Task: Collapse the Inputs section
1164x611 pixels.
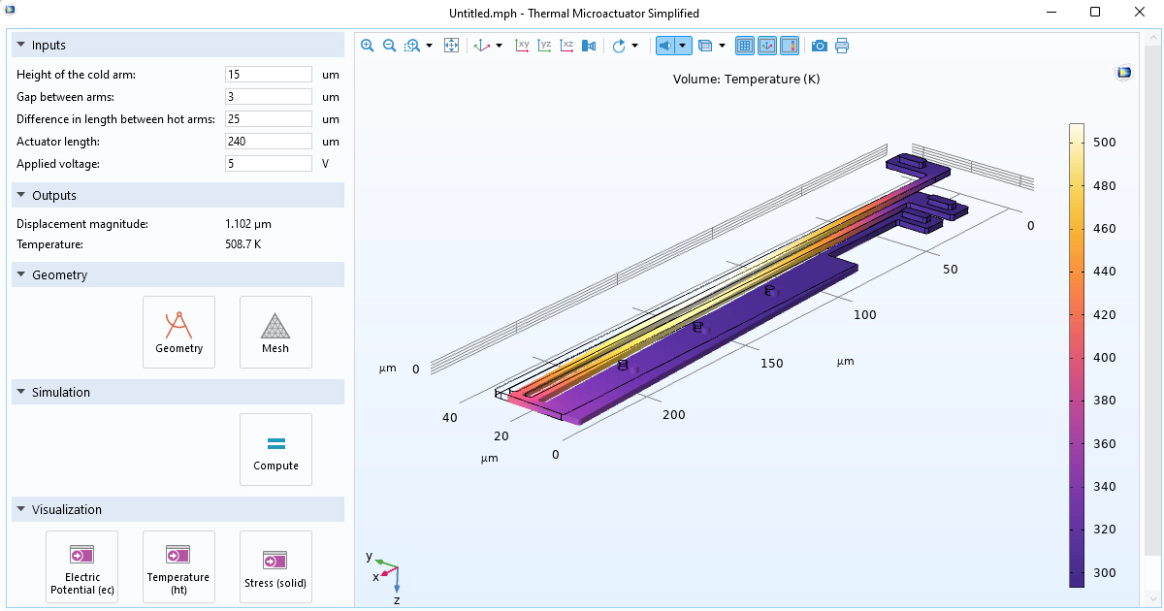Action: pyautogui.click(x=22, y=46)
